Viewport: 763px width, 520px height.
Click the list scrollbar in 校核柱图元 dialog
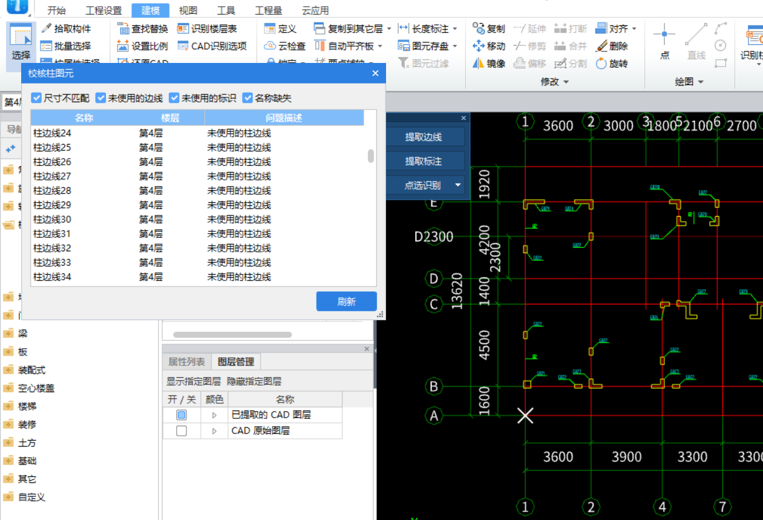pyautogui.click(x=371, y=156)
